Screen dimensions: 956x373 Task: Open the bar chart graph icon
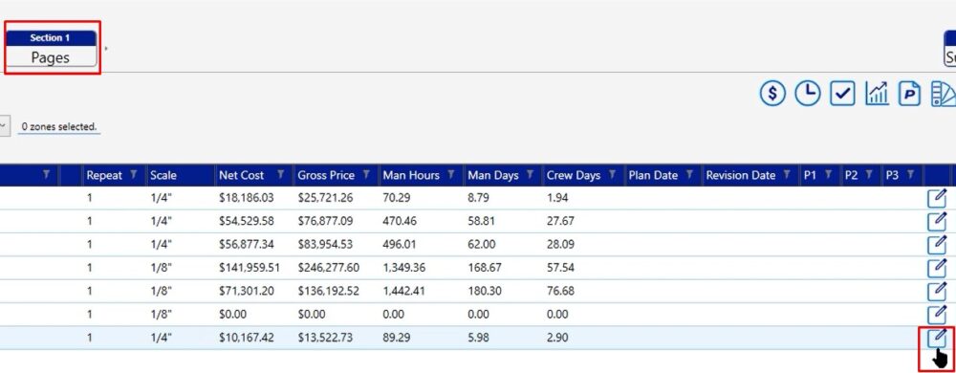pos(877,94)
